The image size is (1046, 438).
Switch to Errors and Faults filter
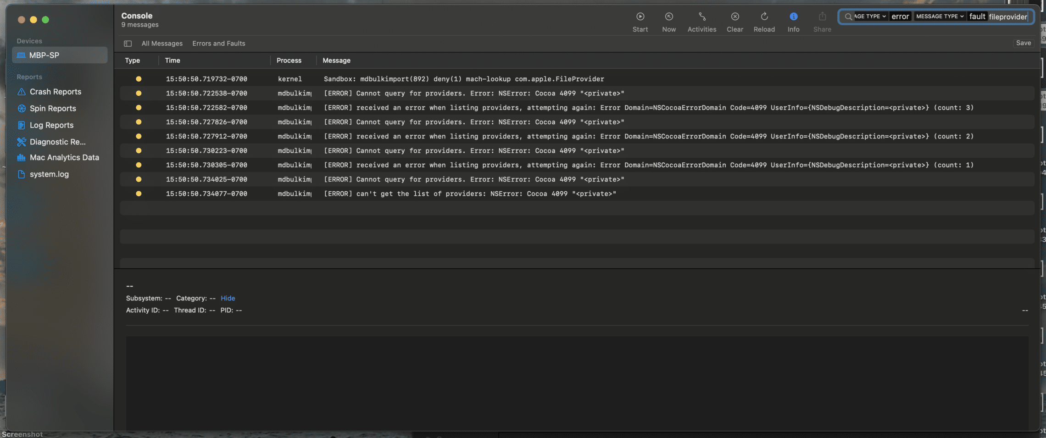point(219,44)
